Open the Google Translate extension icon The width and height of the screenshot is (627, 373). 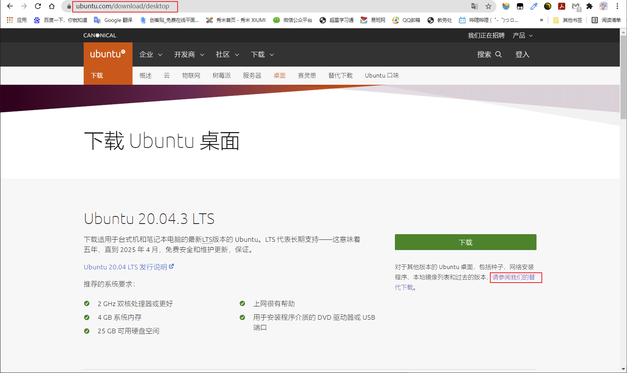click(x=474, y=6)
